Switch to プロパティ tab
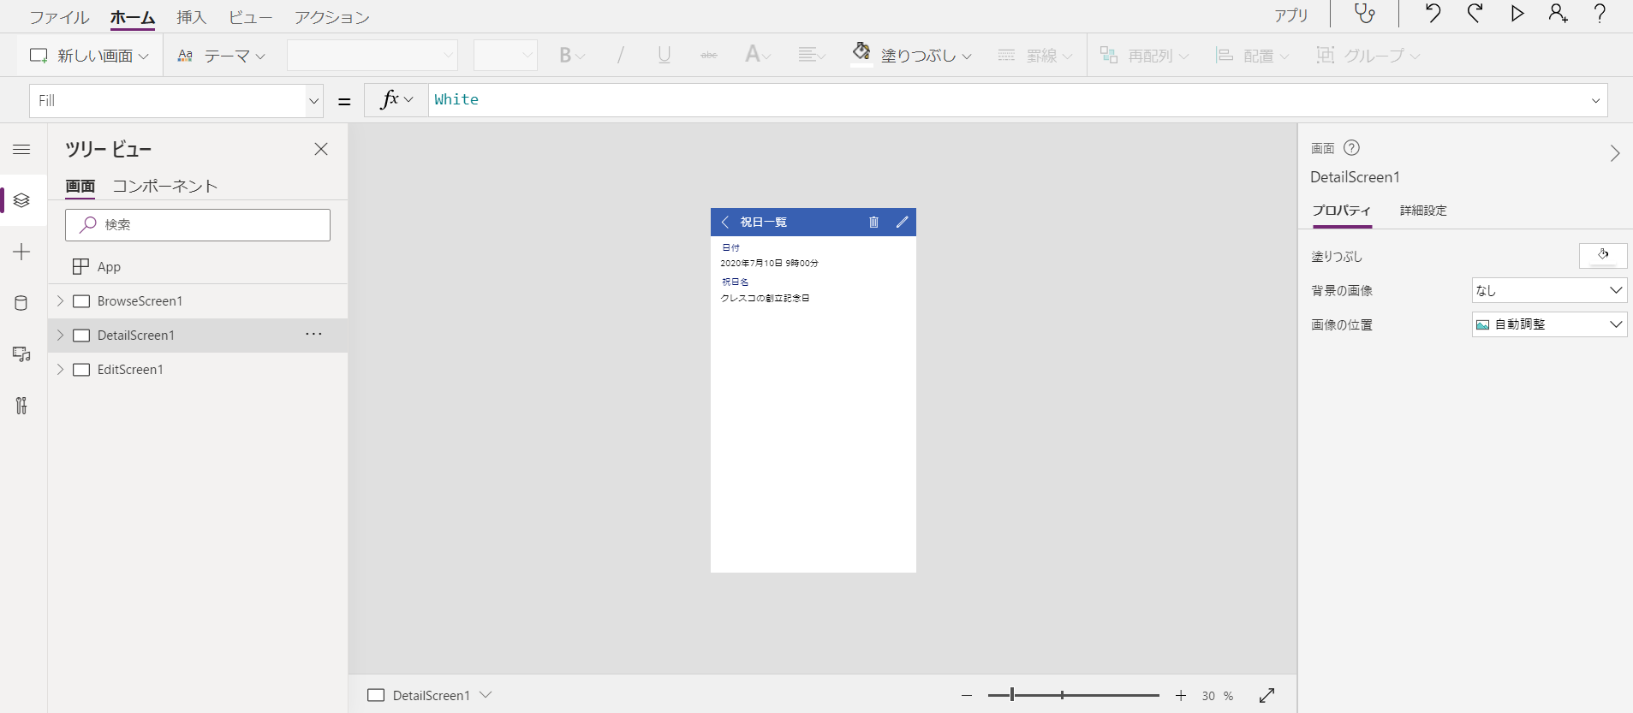 click(1342, 211)
